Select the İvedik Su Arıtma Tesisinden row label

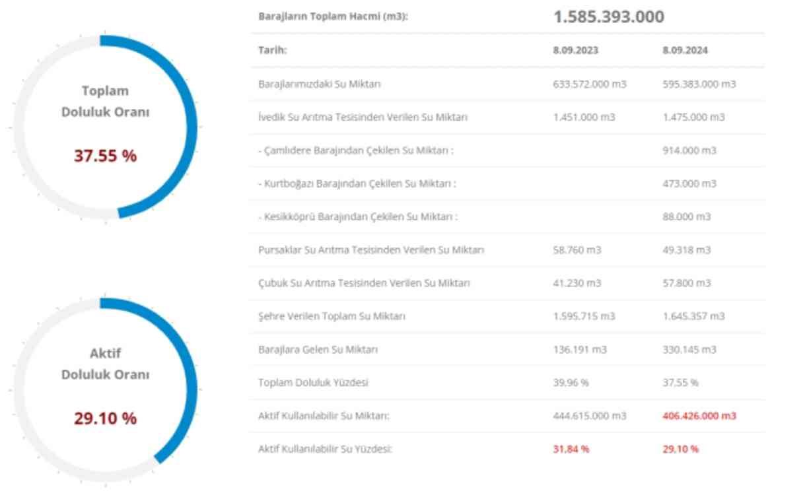coord(363,117)
